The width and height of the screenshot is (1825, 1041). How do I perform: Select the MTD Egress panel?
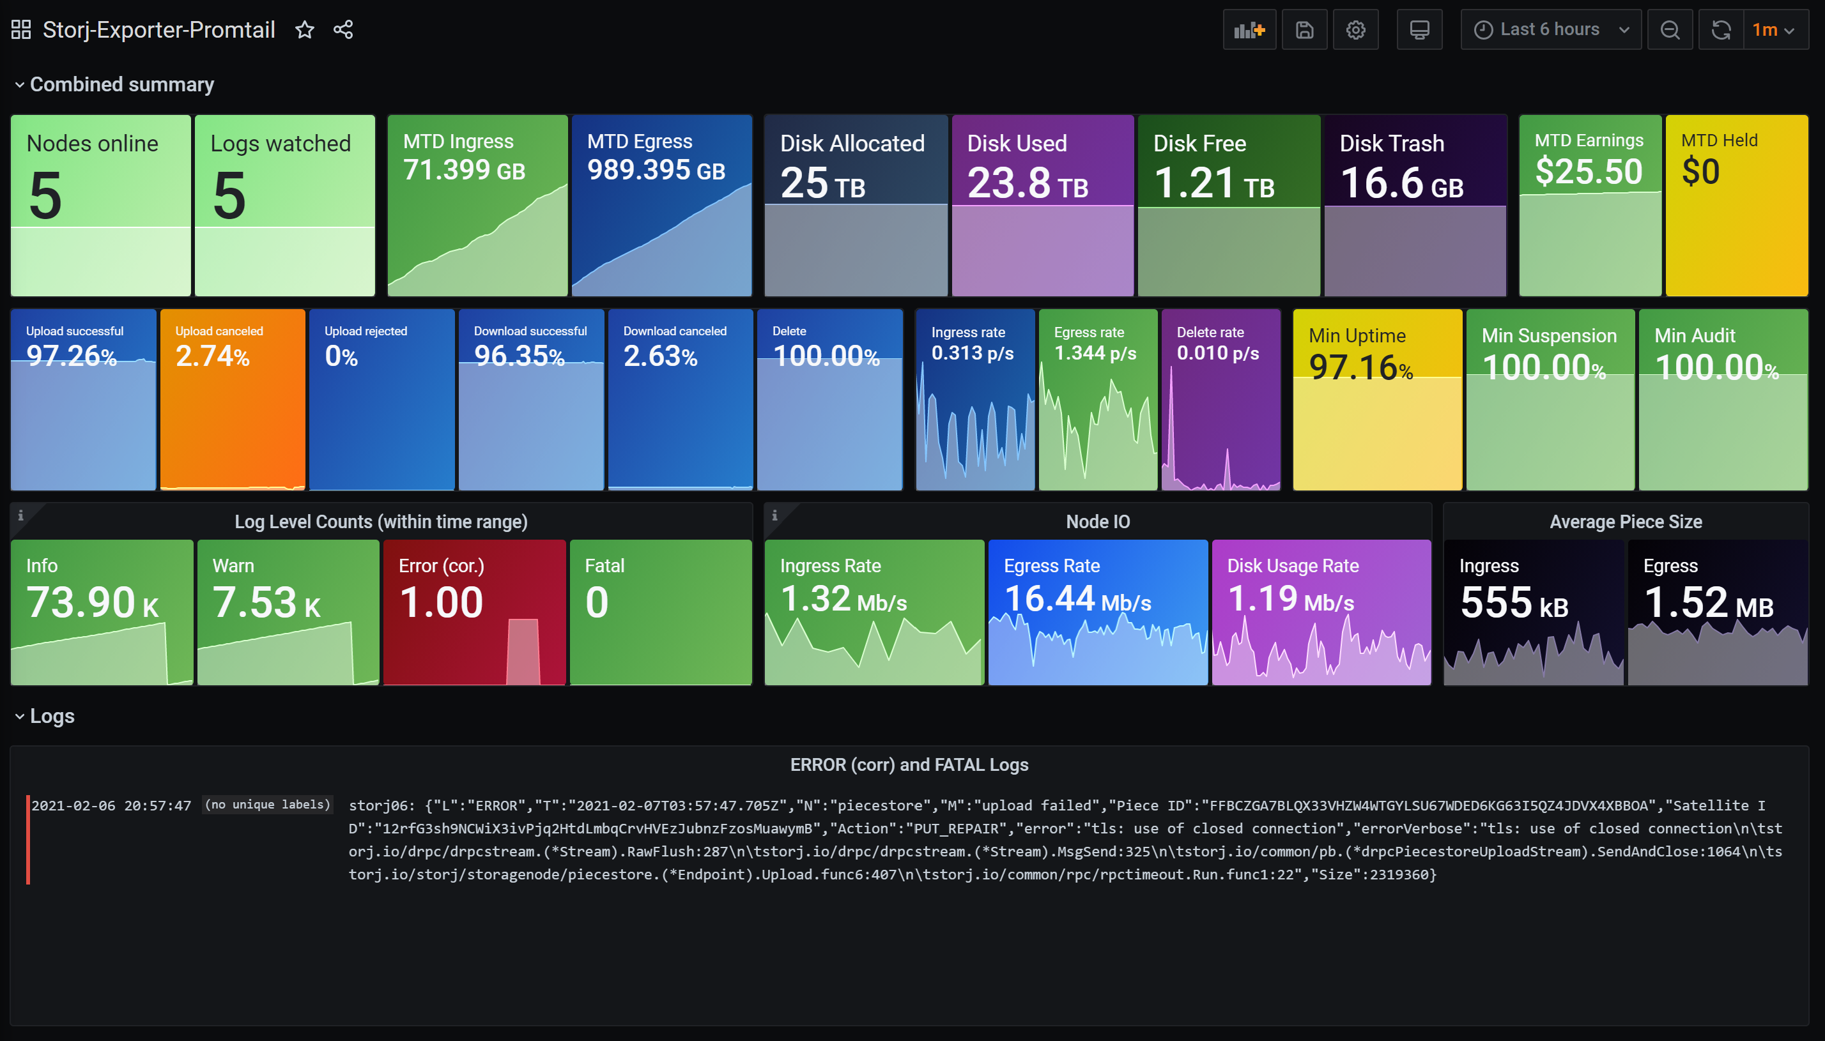(661, 205)
